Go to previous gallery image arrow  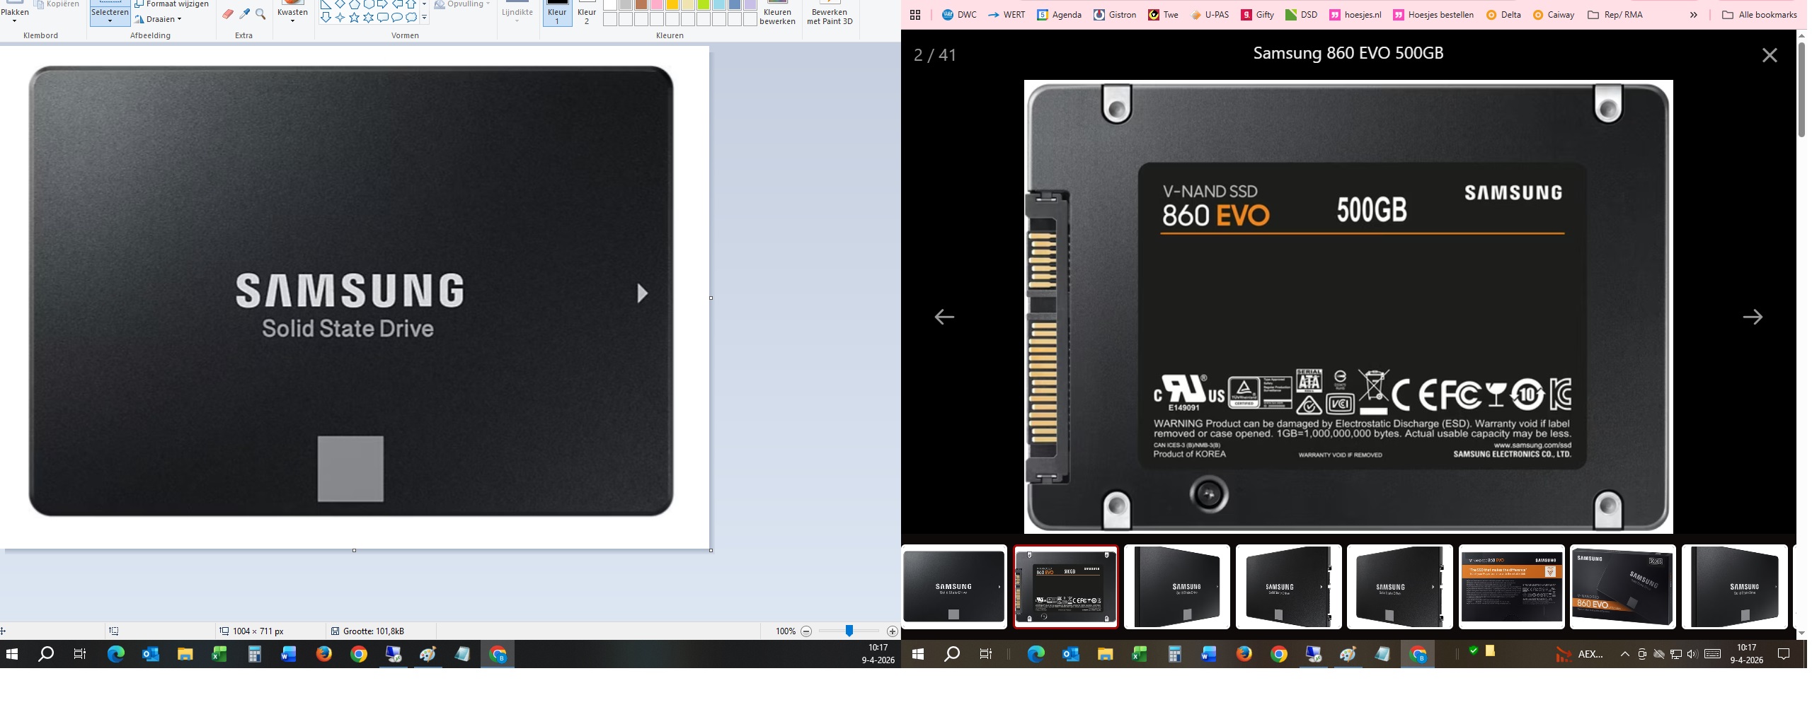point(944,317)
